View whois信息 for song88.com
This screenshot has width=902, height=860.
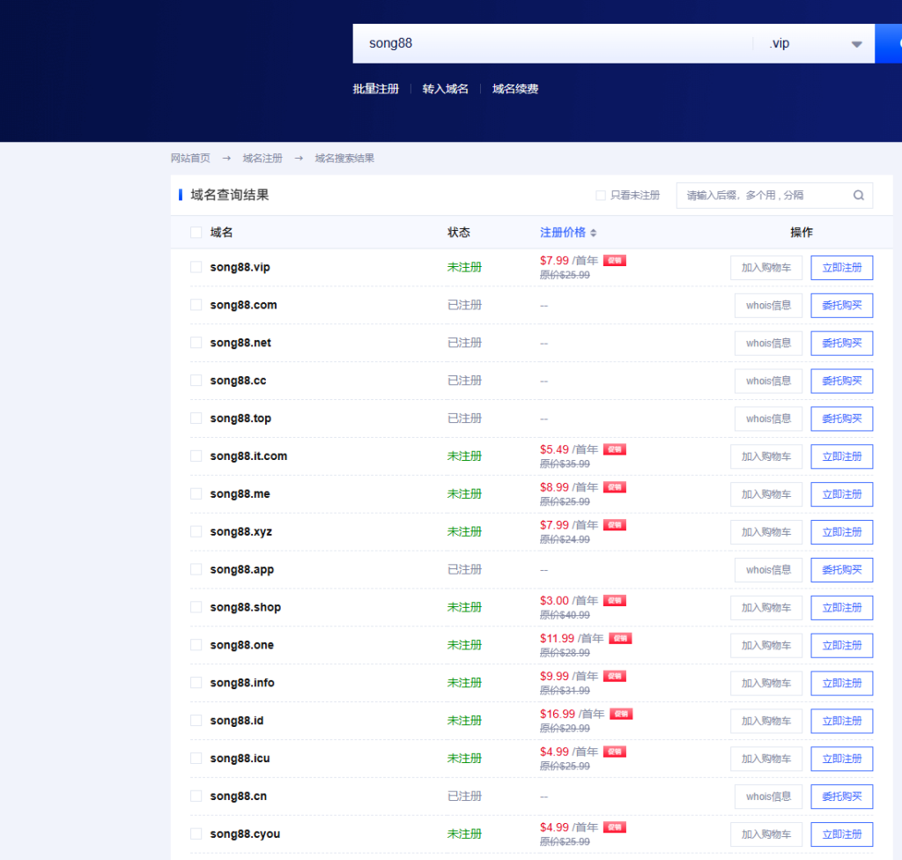(768, 305)
